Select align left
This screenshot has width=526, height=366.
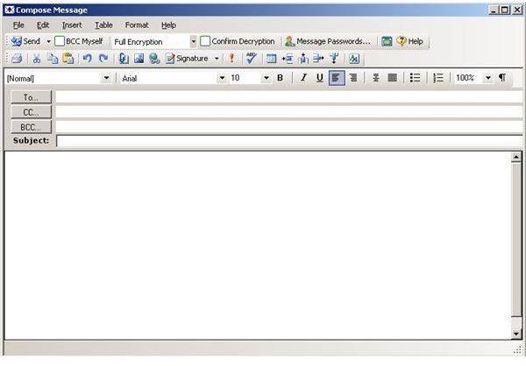point(337,78)
